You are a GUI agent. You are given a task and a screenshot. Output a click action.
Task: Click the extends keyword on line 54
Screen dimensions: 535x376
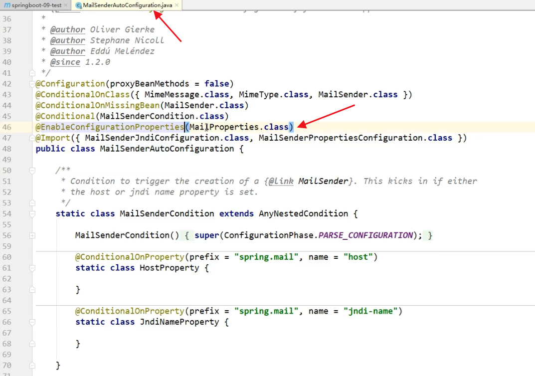(x=236, y=213)
